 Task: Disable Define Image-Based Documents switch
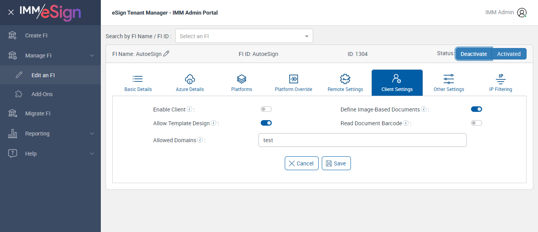click(477, 109)
